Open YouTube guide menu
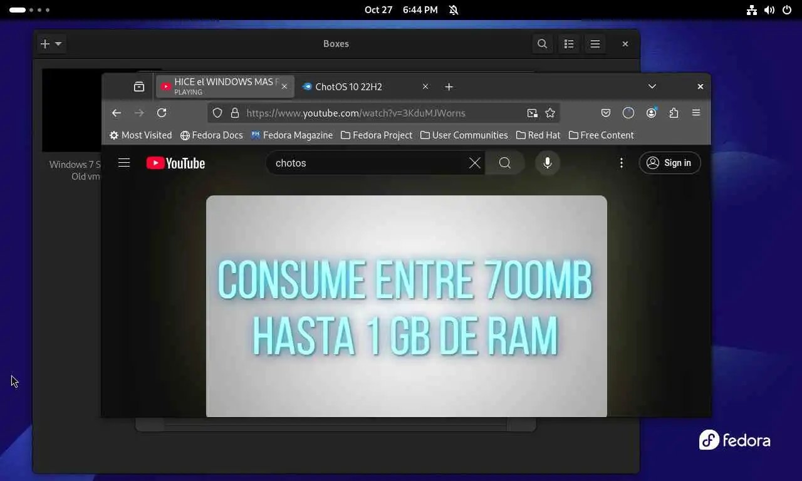Screen dimensions: 802x481 124,163
